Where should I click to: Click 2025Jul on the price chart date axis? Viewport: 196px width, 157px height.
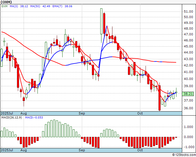coord(7,113)
